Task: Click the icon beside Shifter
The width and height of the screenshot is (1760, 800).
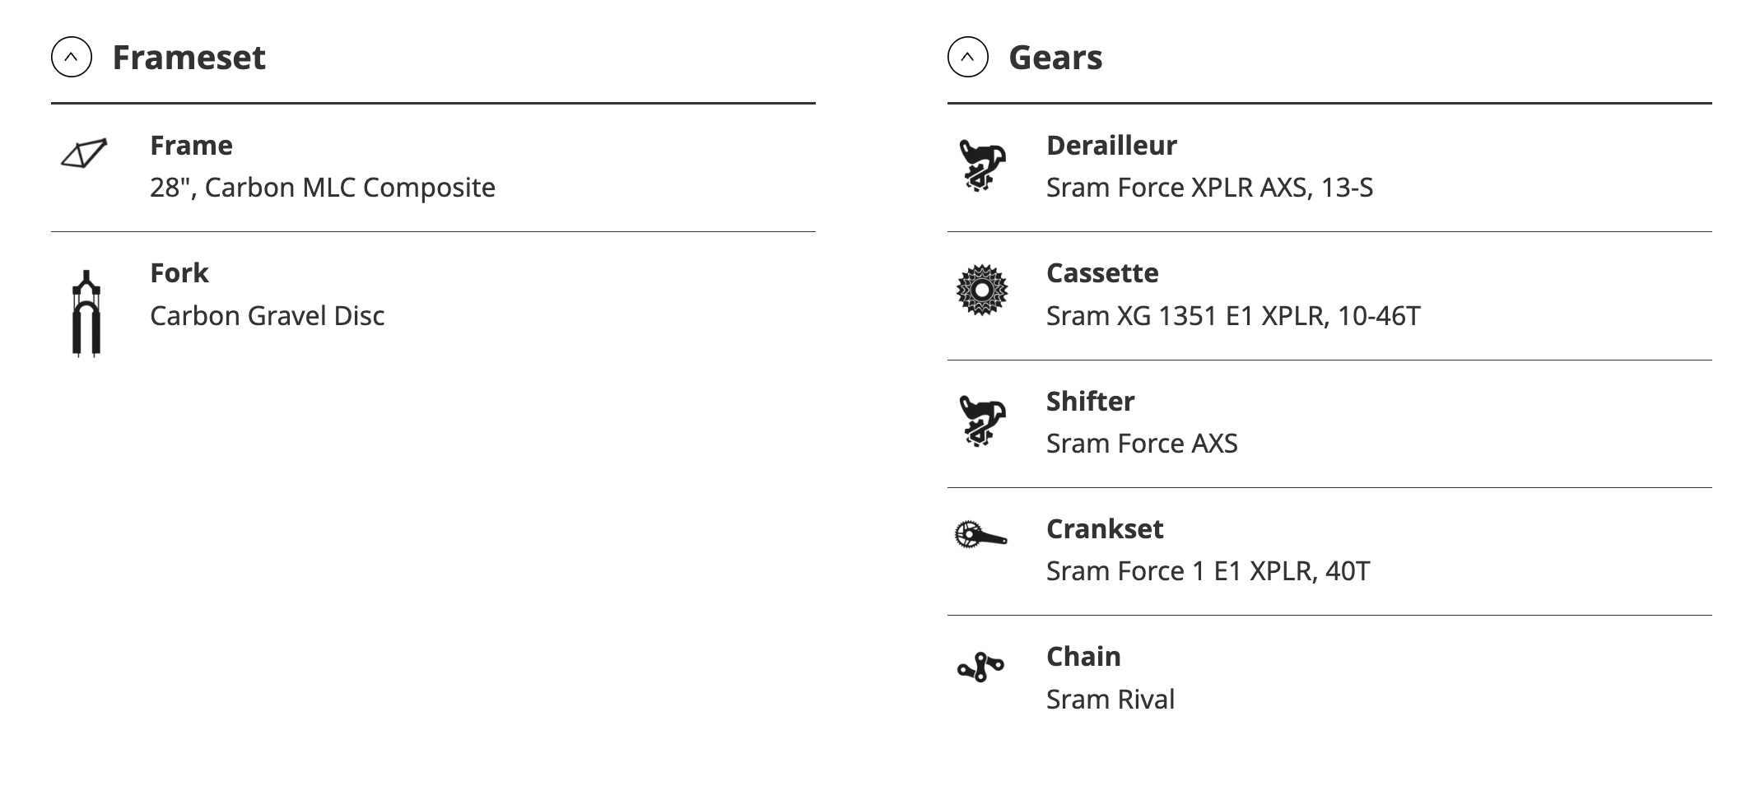Action: point(981,421)
